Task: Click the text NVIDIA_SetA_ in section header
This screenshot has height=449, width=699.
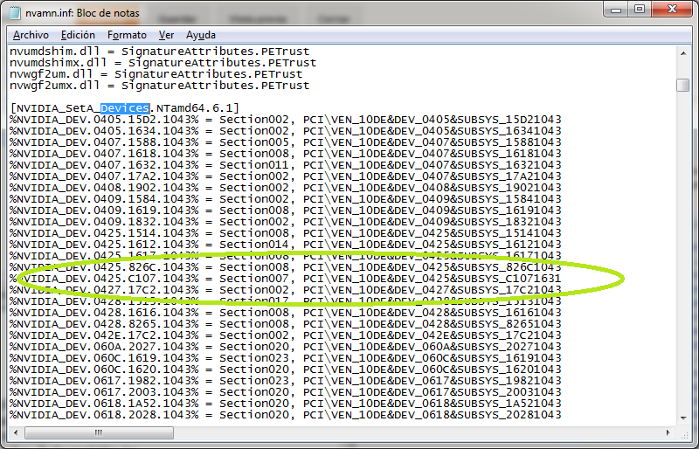Action: 59,108
